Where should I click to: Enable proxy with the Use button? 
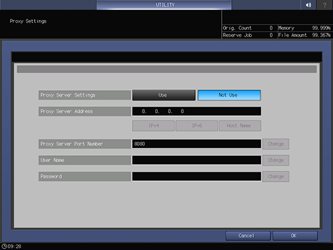click(x=164, y=95)
